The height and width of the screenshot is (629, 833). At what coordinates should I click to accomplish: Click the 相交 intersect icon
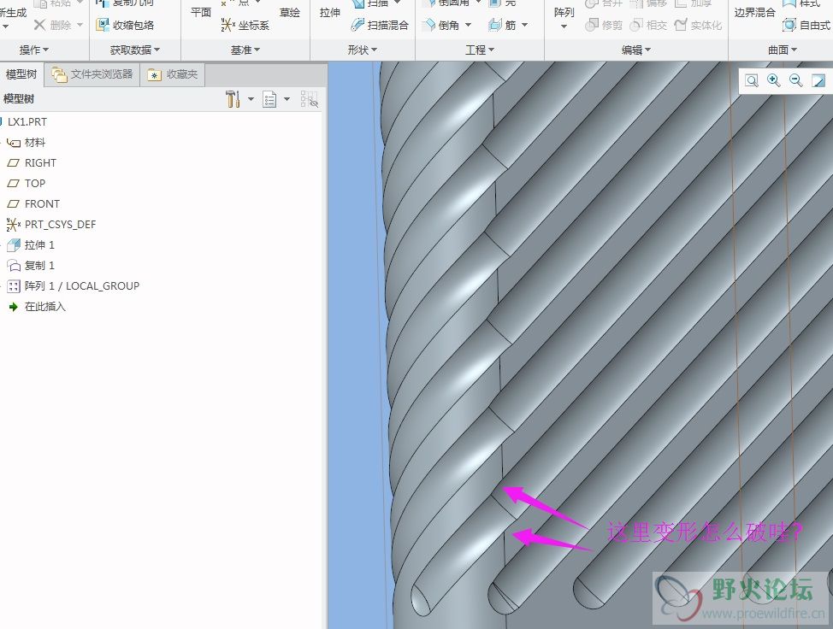pos(636,25)
